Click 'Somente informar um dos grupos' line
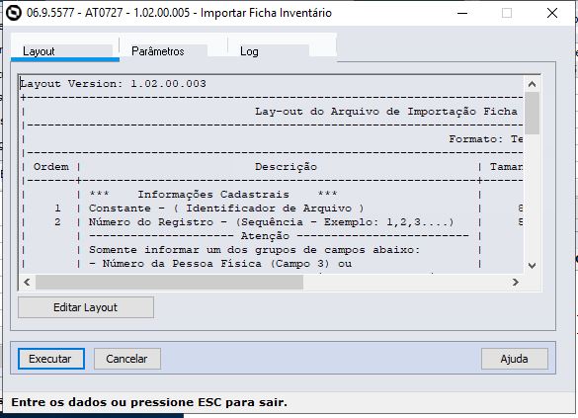 (x=254, y=250)
